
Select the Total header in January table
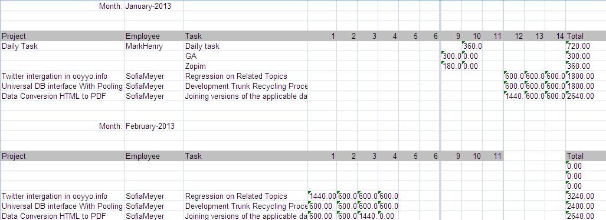coord(585,36)
